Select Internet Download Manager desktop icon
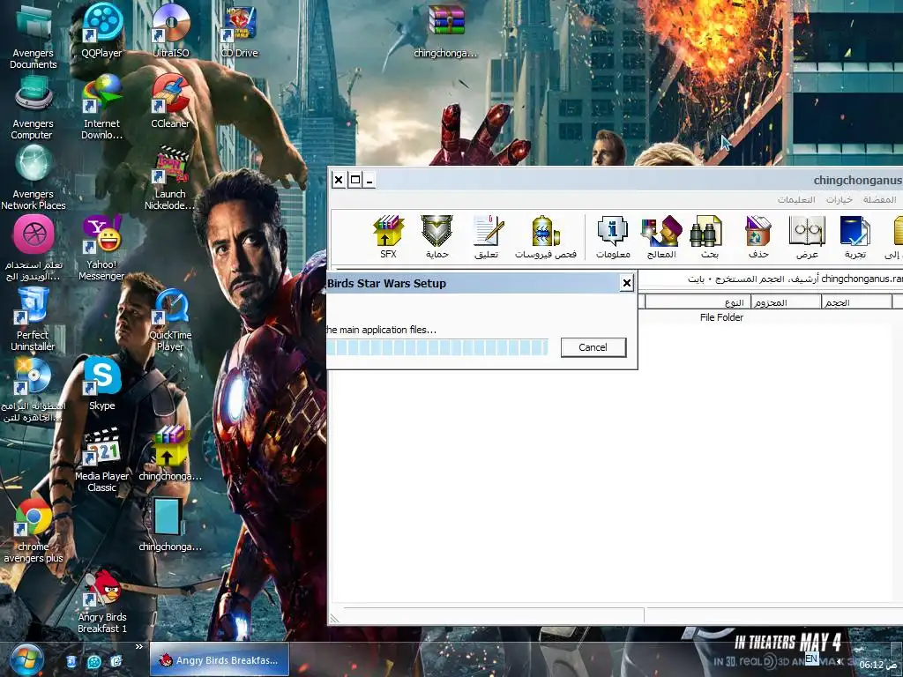 [102, 107]
